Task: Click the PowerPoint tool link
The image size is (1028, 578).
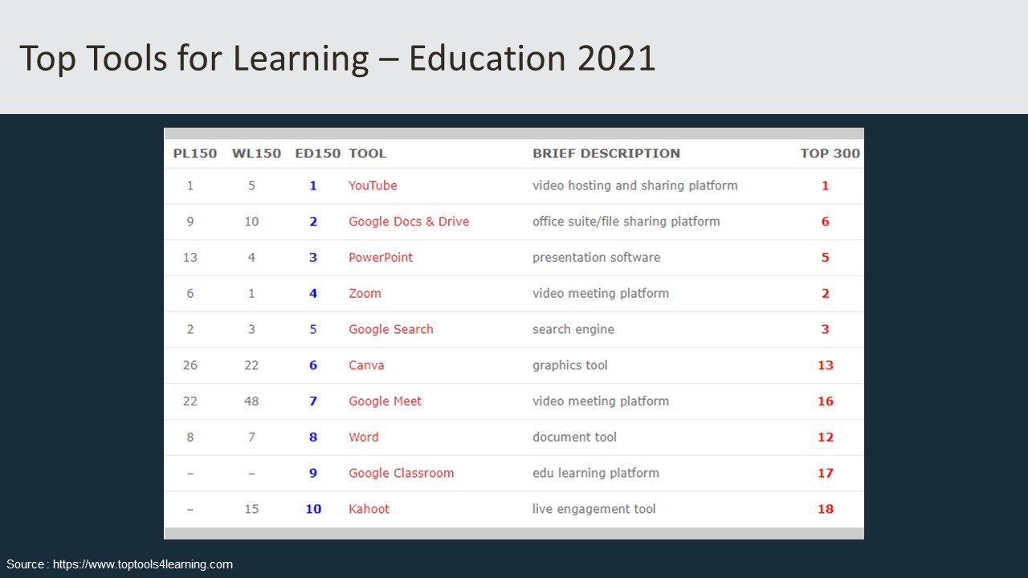Action: [381, 258]
